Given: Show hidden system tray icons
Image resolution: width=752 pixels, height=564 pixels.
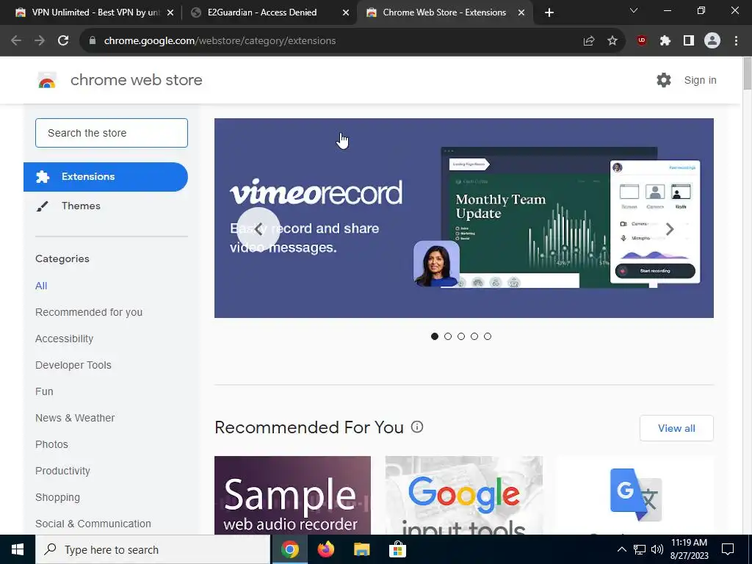Looking at the screenshot, I should tap(621, 549).
